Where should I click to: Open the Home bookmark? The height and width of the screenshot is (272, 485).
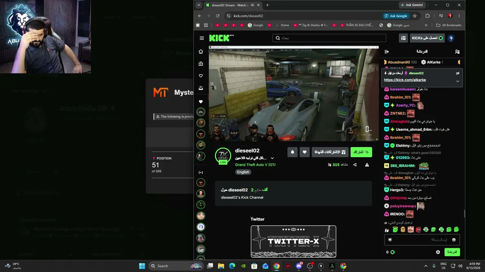pyautogui.click(x=282, y=25)
